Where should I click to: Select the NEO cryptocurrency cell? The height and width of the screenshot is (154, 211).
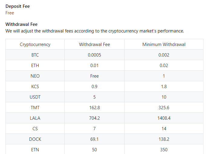tap(35, 76)
